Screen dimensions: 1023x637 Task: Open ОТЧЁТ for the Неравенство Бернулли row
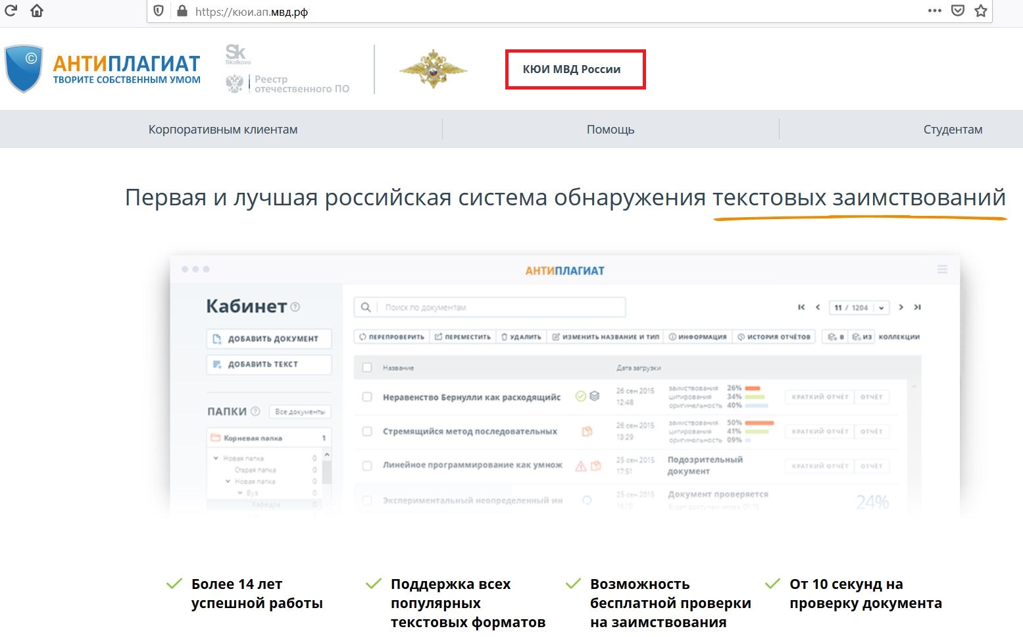871,397
